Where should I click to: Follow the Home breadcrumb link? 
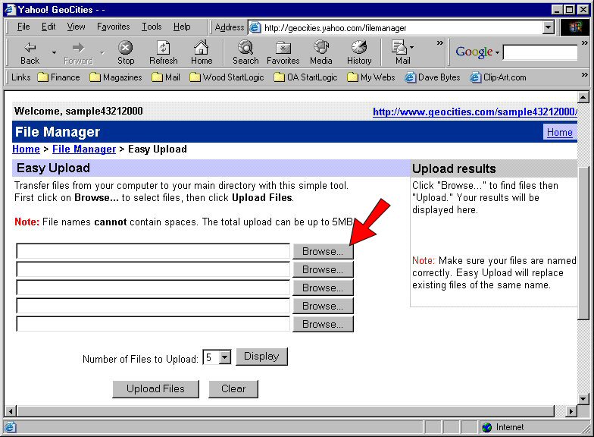[x=26, y=149]
